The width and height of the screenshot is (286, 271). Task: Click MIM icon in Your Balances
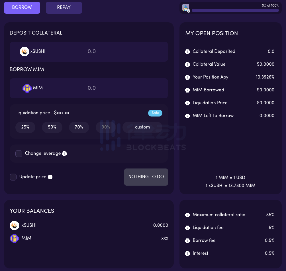click(14, 238)
